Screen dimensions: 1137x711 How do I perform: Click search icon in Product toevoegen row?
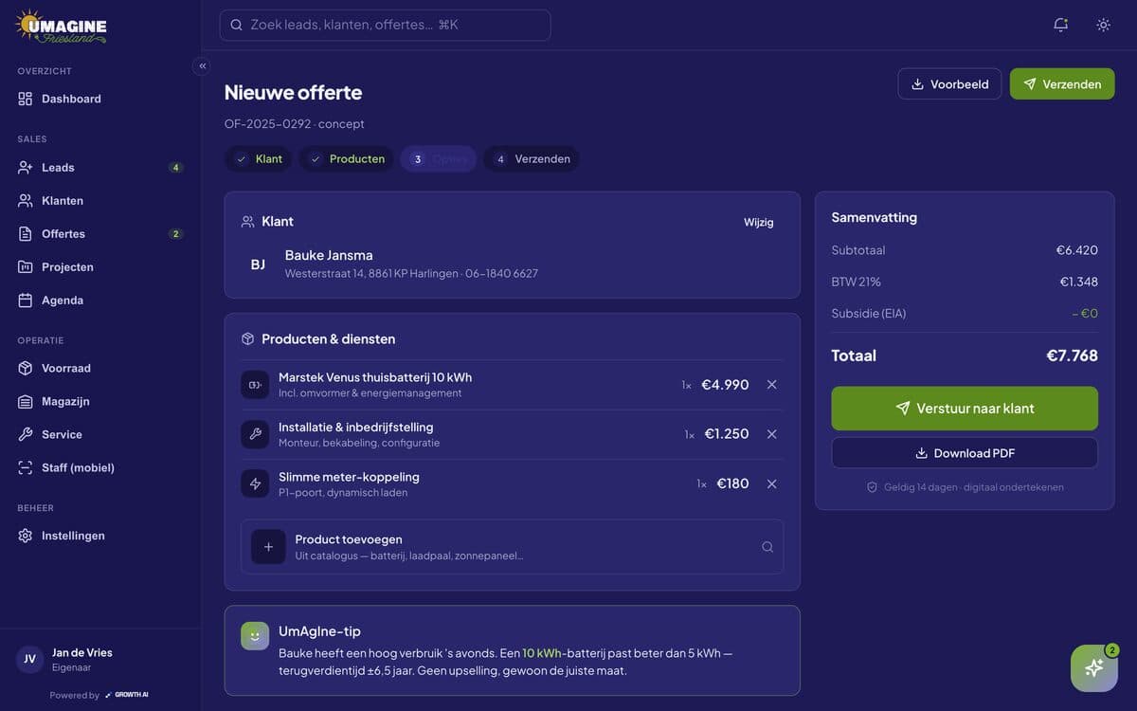767,547
